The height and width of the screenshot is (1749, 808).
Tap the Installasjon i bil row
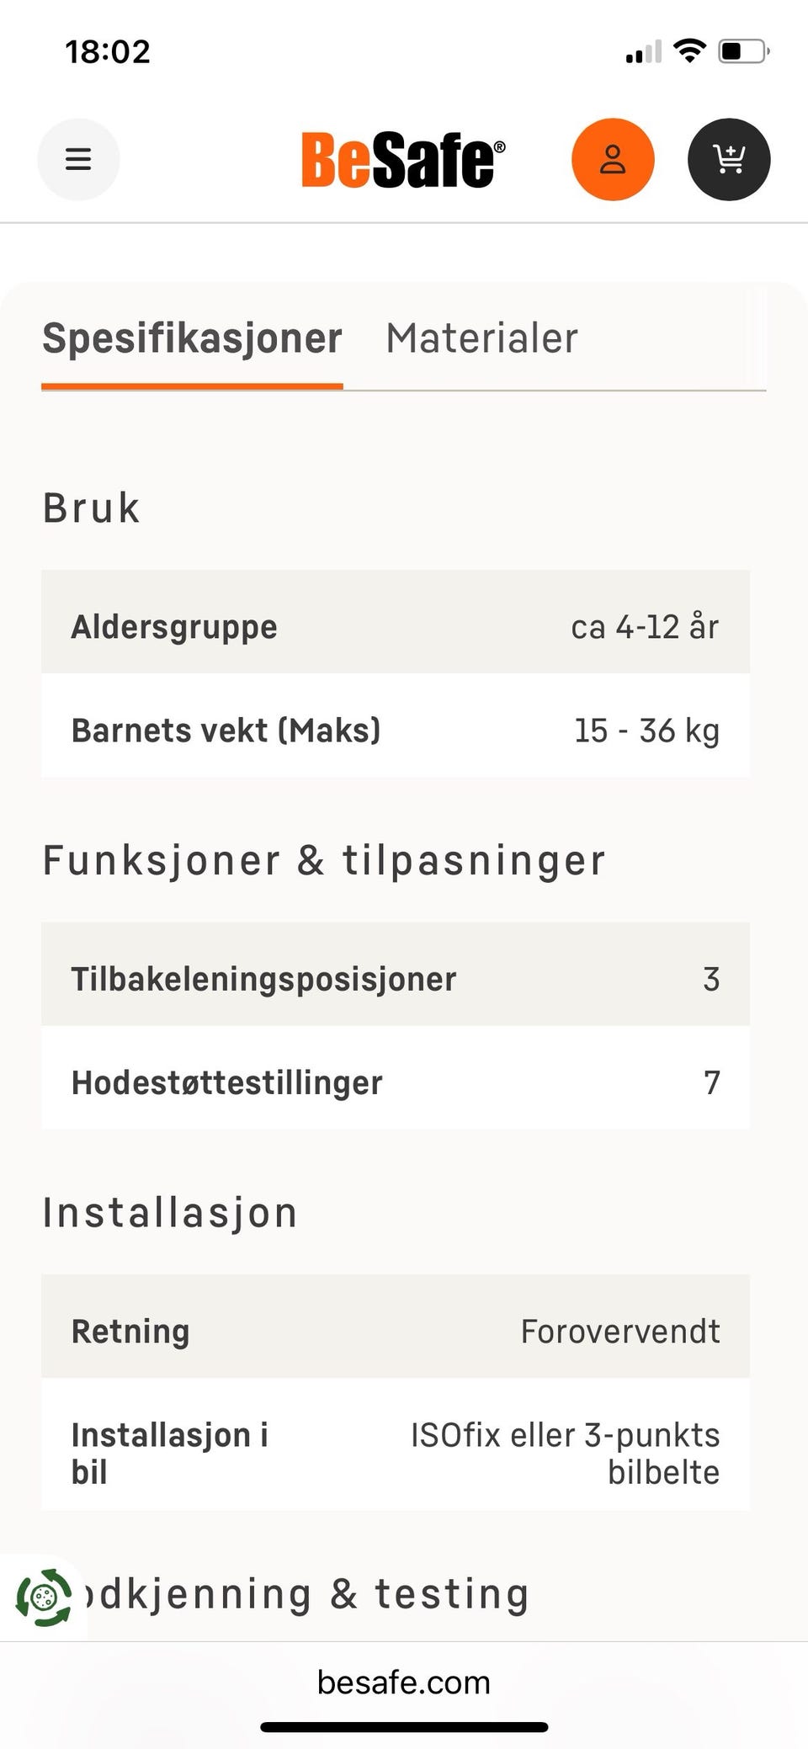coord(396,1444)
